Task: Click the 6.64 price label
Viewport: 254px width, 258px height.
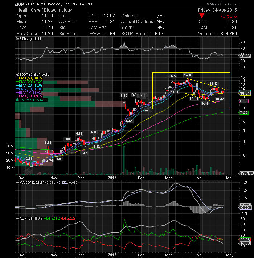Action: click(x=129, y=121)
